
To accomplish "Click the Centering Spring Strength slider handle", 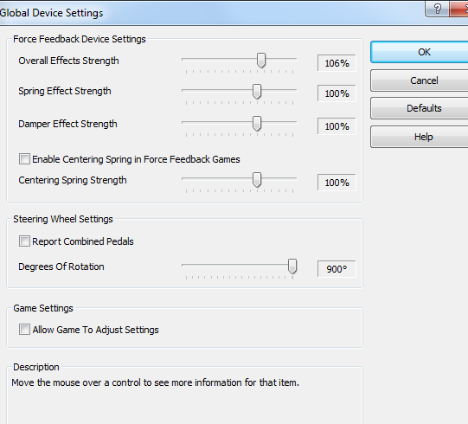I will coord(257,180).
